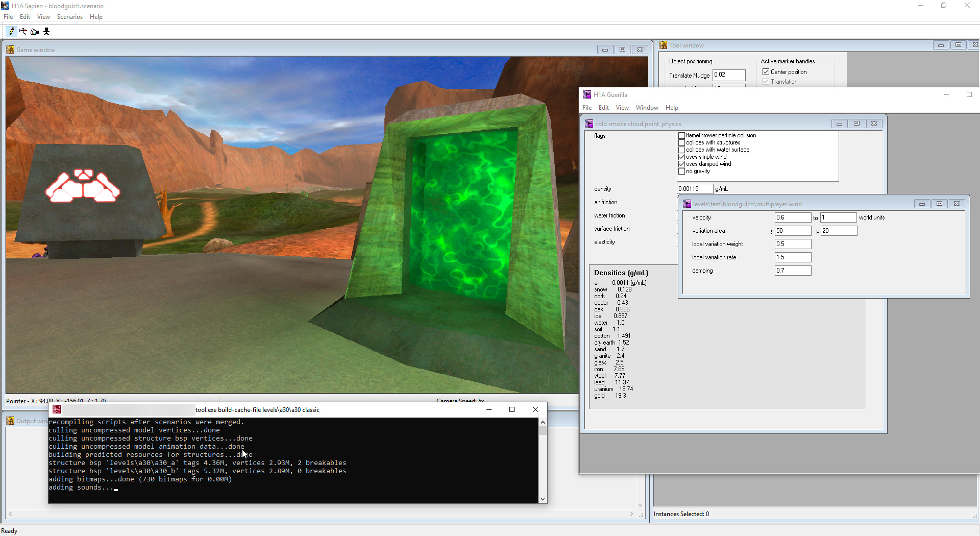This screenshot has width=980, height=536.
Task: Click the H1A Sapien application icon in title bar
Action: 5,6
